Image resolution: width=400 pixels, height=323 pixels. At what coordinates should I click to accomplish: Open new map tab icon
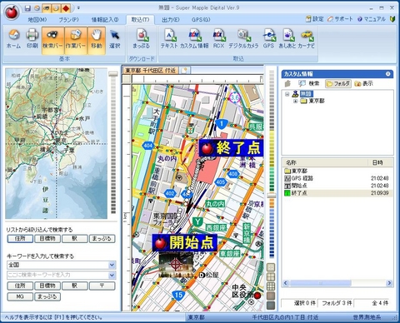[x=184, y=71]
